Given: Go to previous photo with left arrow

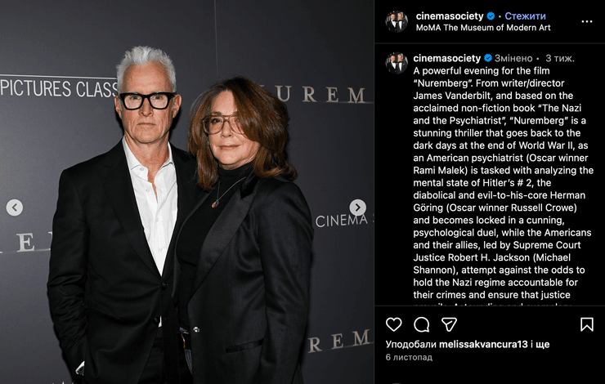Looking at the screenshot, I should point(15,208).
